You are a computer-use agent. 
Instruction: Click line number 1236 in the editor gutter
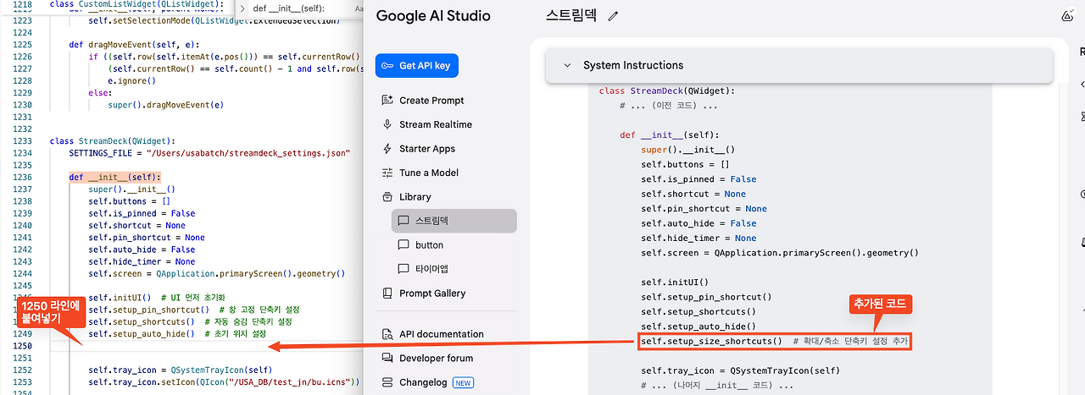click(21, 178)
